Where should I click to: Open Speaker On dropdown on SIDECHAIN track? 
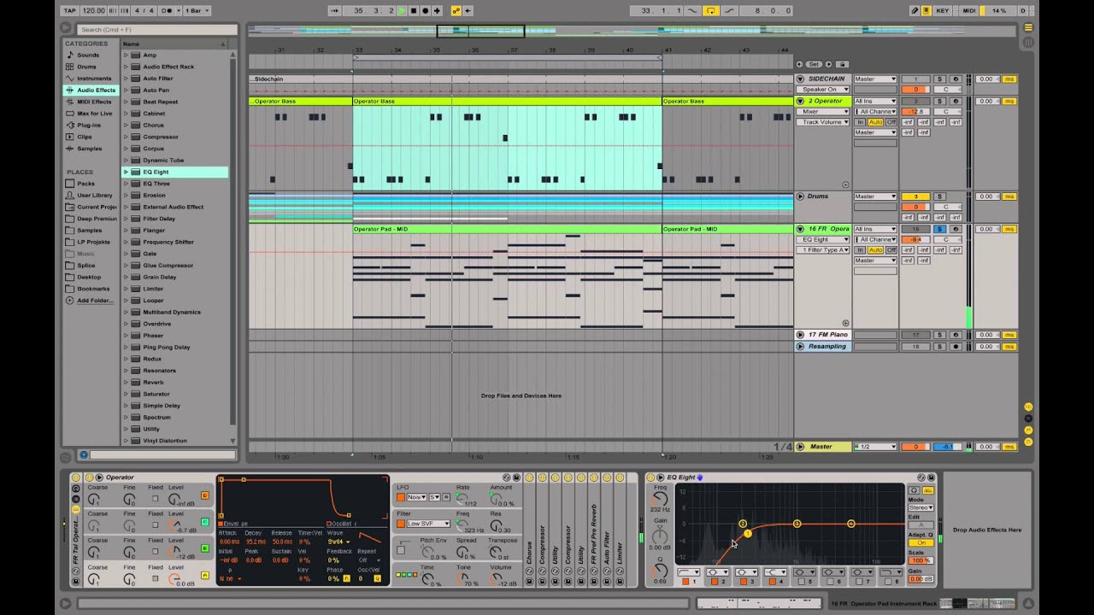tap(824, 90)
